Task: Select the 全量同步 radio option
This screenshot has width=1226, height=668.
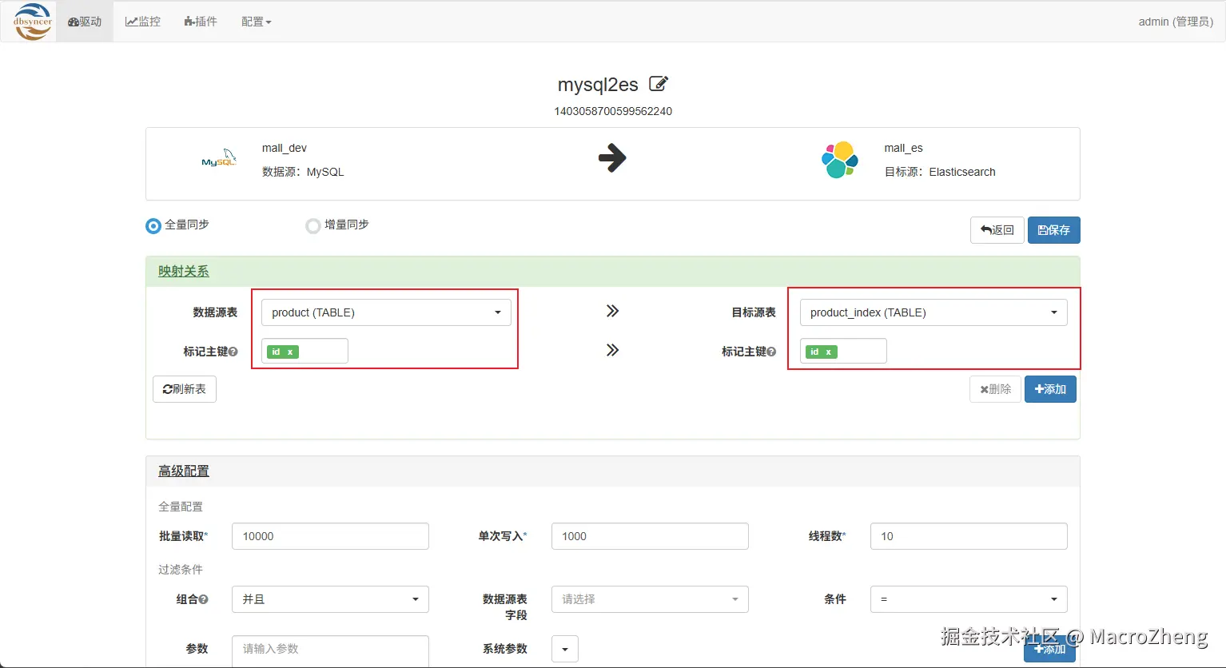Action: coord(153,226)
